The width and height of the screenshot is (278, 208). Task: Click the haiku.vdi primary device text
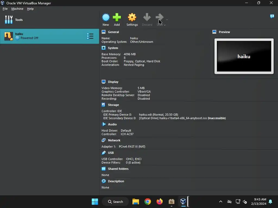[x=159, y=115]
